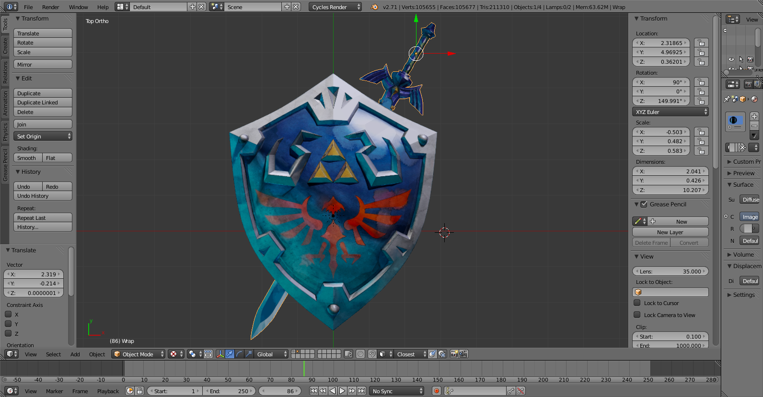Toggle automatic keyframe record button
This screenshot has height=397, width=763.
click(437, 391)
